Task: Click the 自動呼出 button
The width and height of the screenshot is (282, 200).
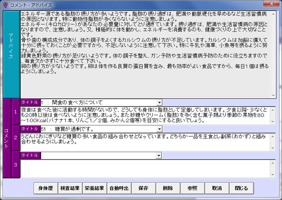Action: [119, 188]
